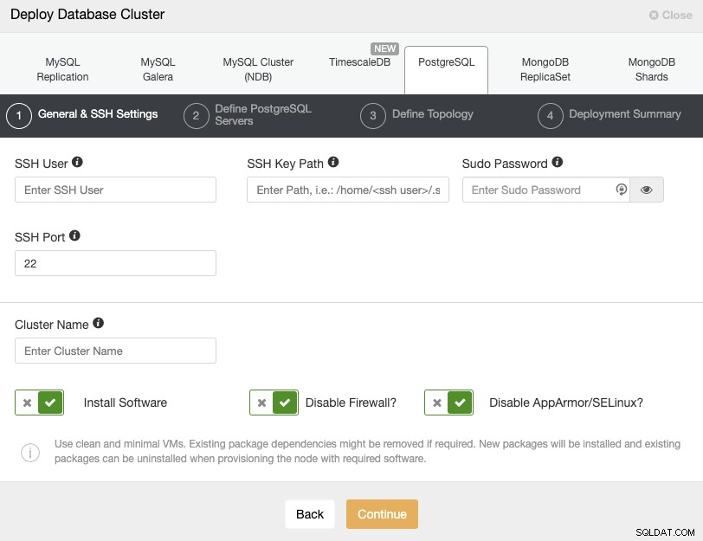Click step 3 circle in wizard bar

point(372,116)
